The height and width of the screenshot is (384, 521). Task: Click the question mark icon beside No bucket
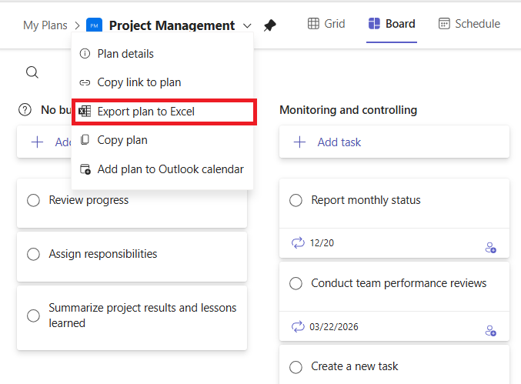tap(25, 109)
